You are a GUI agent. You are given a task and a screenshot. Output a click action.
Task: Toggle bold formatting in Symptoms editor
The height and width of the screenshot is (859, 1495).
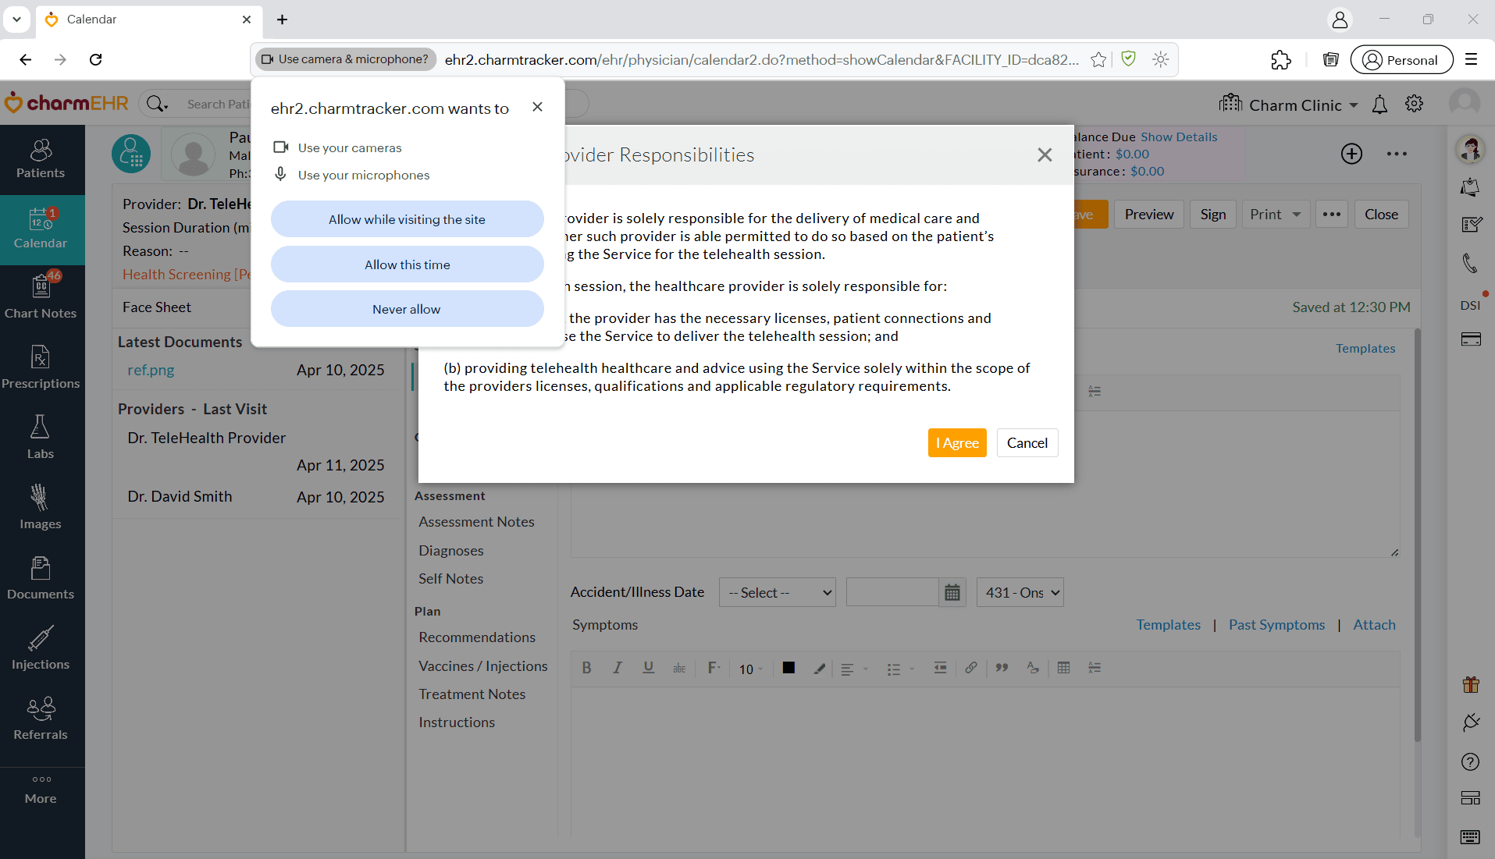[586, 668]
